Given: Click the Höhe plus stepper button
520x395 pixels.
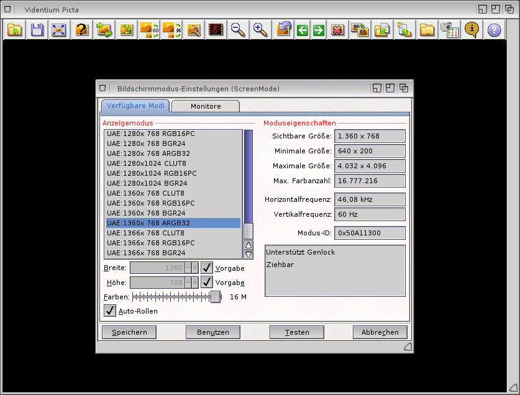Looking at the screenshot, I should (x=195, y=282).
